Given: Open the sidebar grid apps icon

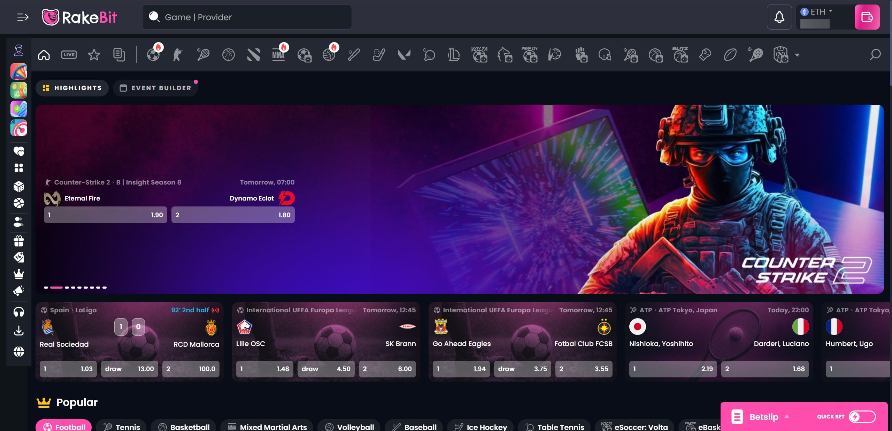Looking at the screenshot, I should pos(19,168).
